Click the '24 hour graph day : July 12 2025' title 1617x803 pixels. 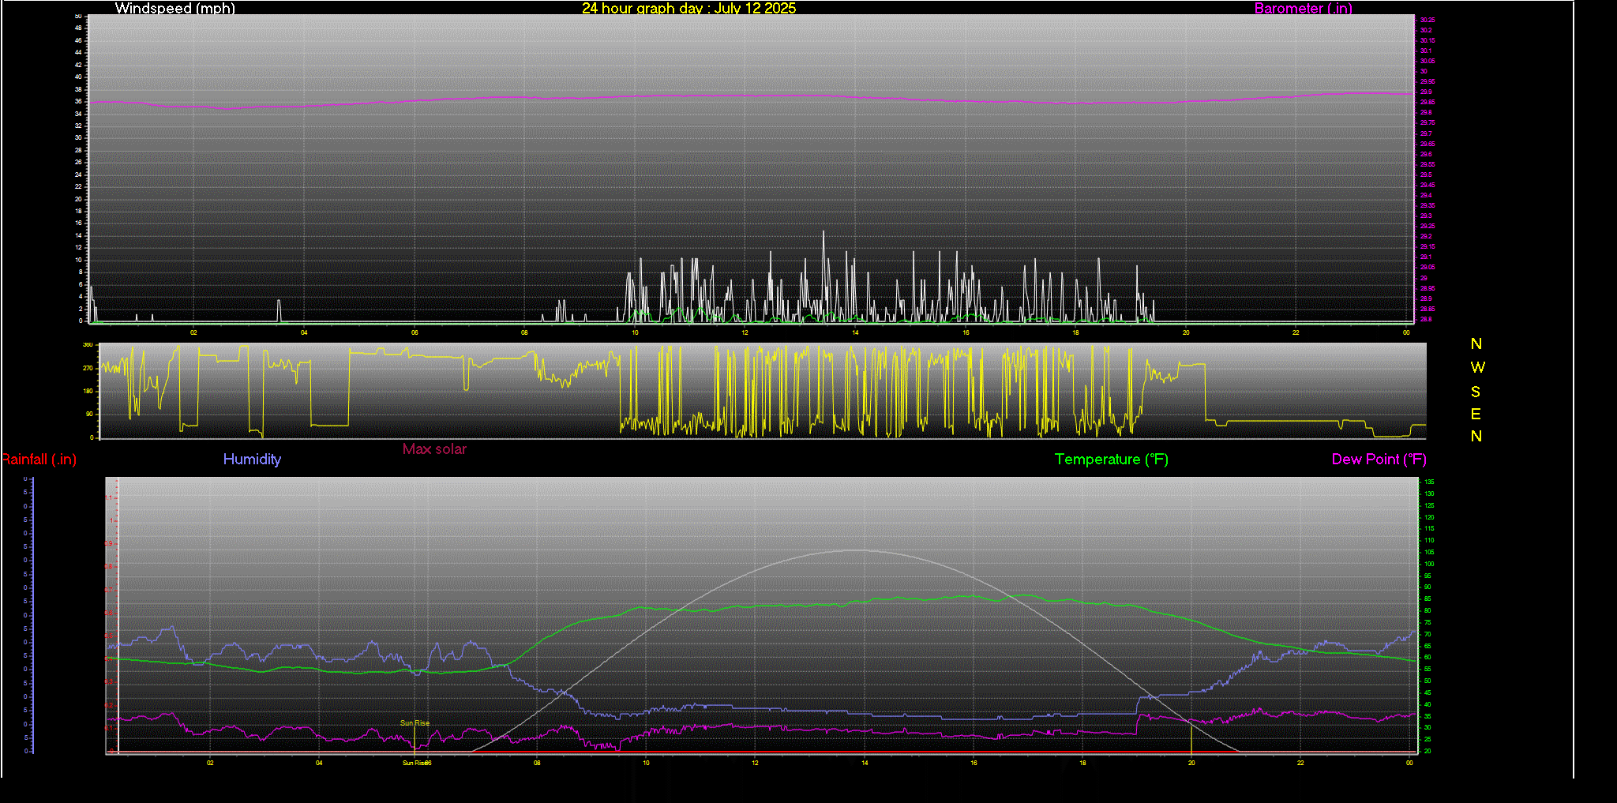688,8
